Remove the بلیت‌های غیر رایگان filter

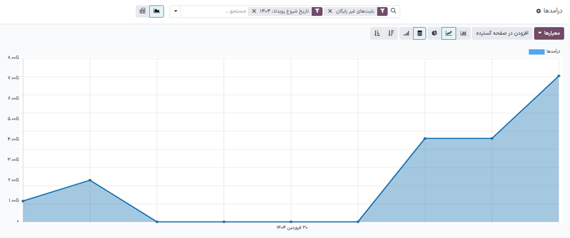[330, 11]
